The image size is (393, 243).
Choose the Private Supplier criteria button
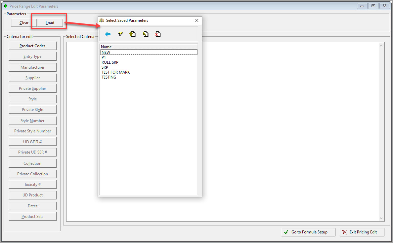[x=32, y=88]
